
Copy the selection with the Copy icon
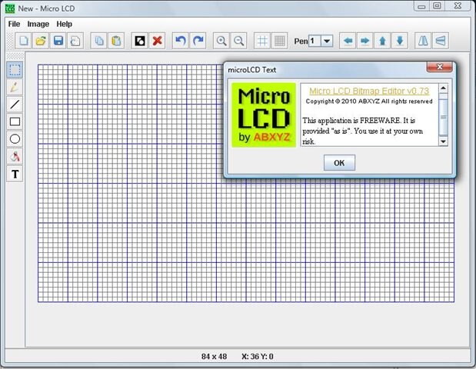click(99, 41)
